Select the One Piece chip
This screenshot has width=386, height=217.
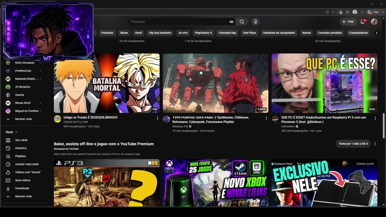pos(249,33)
